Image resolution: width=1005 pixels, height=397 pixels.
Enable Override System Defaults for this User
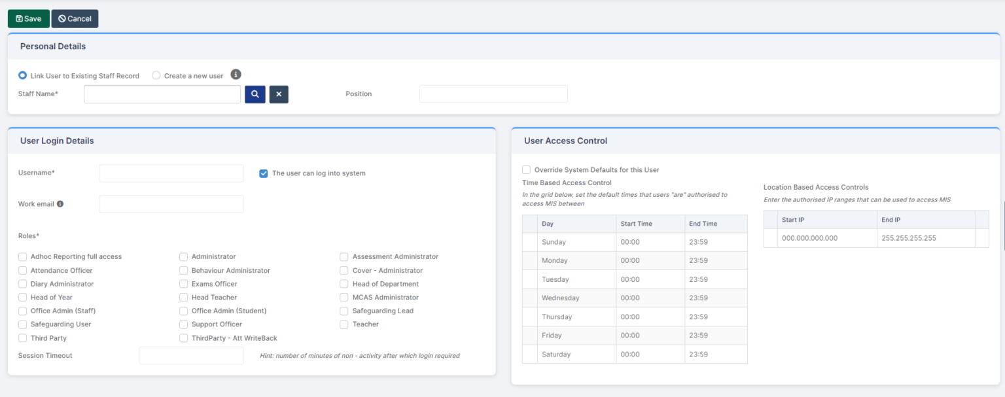(526, 169)
